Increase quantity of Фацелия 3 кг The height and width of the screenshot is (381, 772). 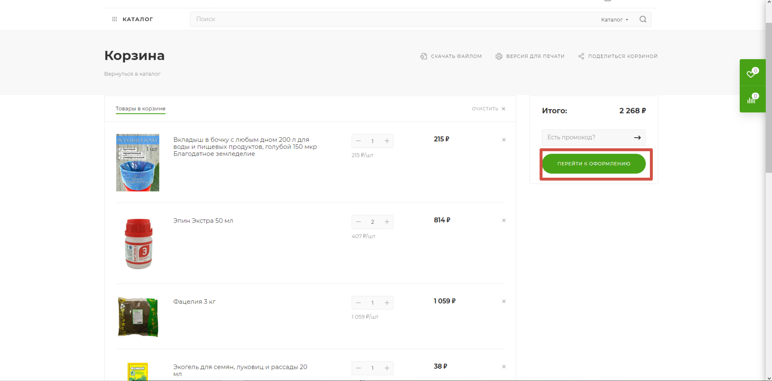coord(387,303)
